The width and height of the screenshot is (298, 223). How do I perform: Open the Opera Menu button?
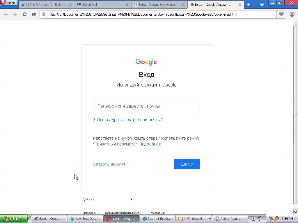[9, 3]
